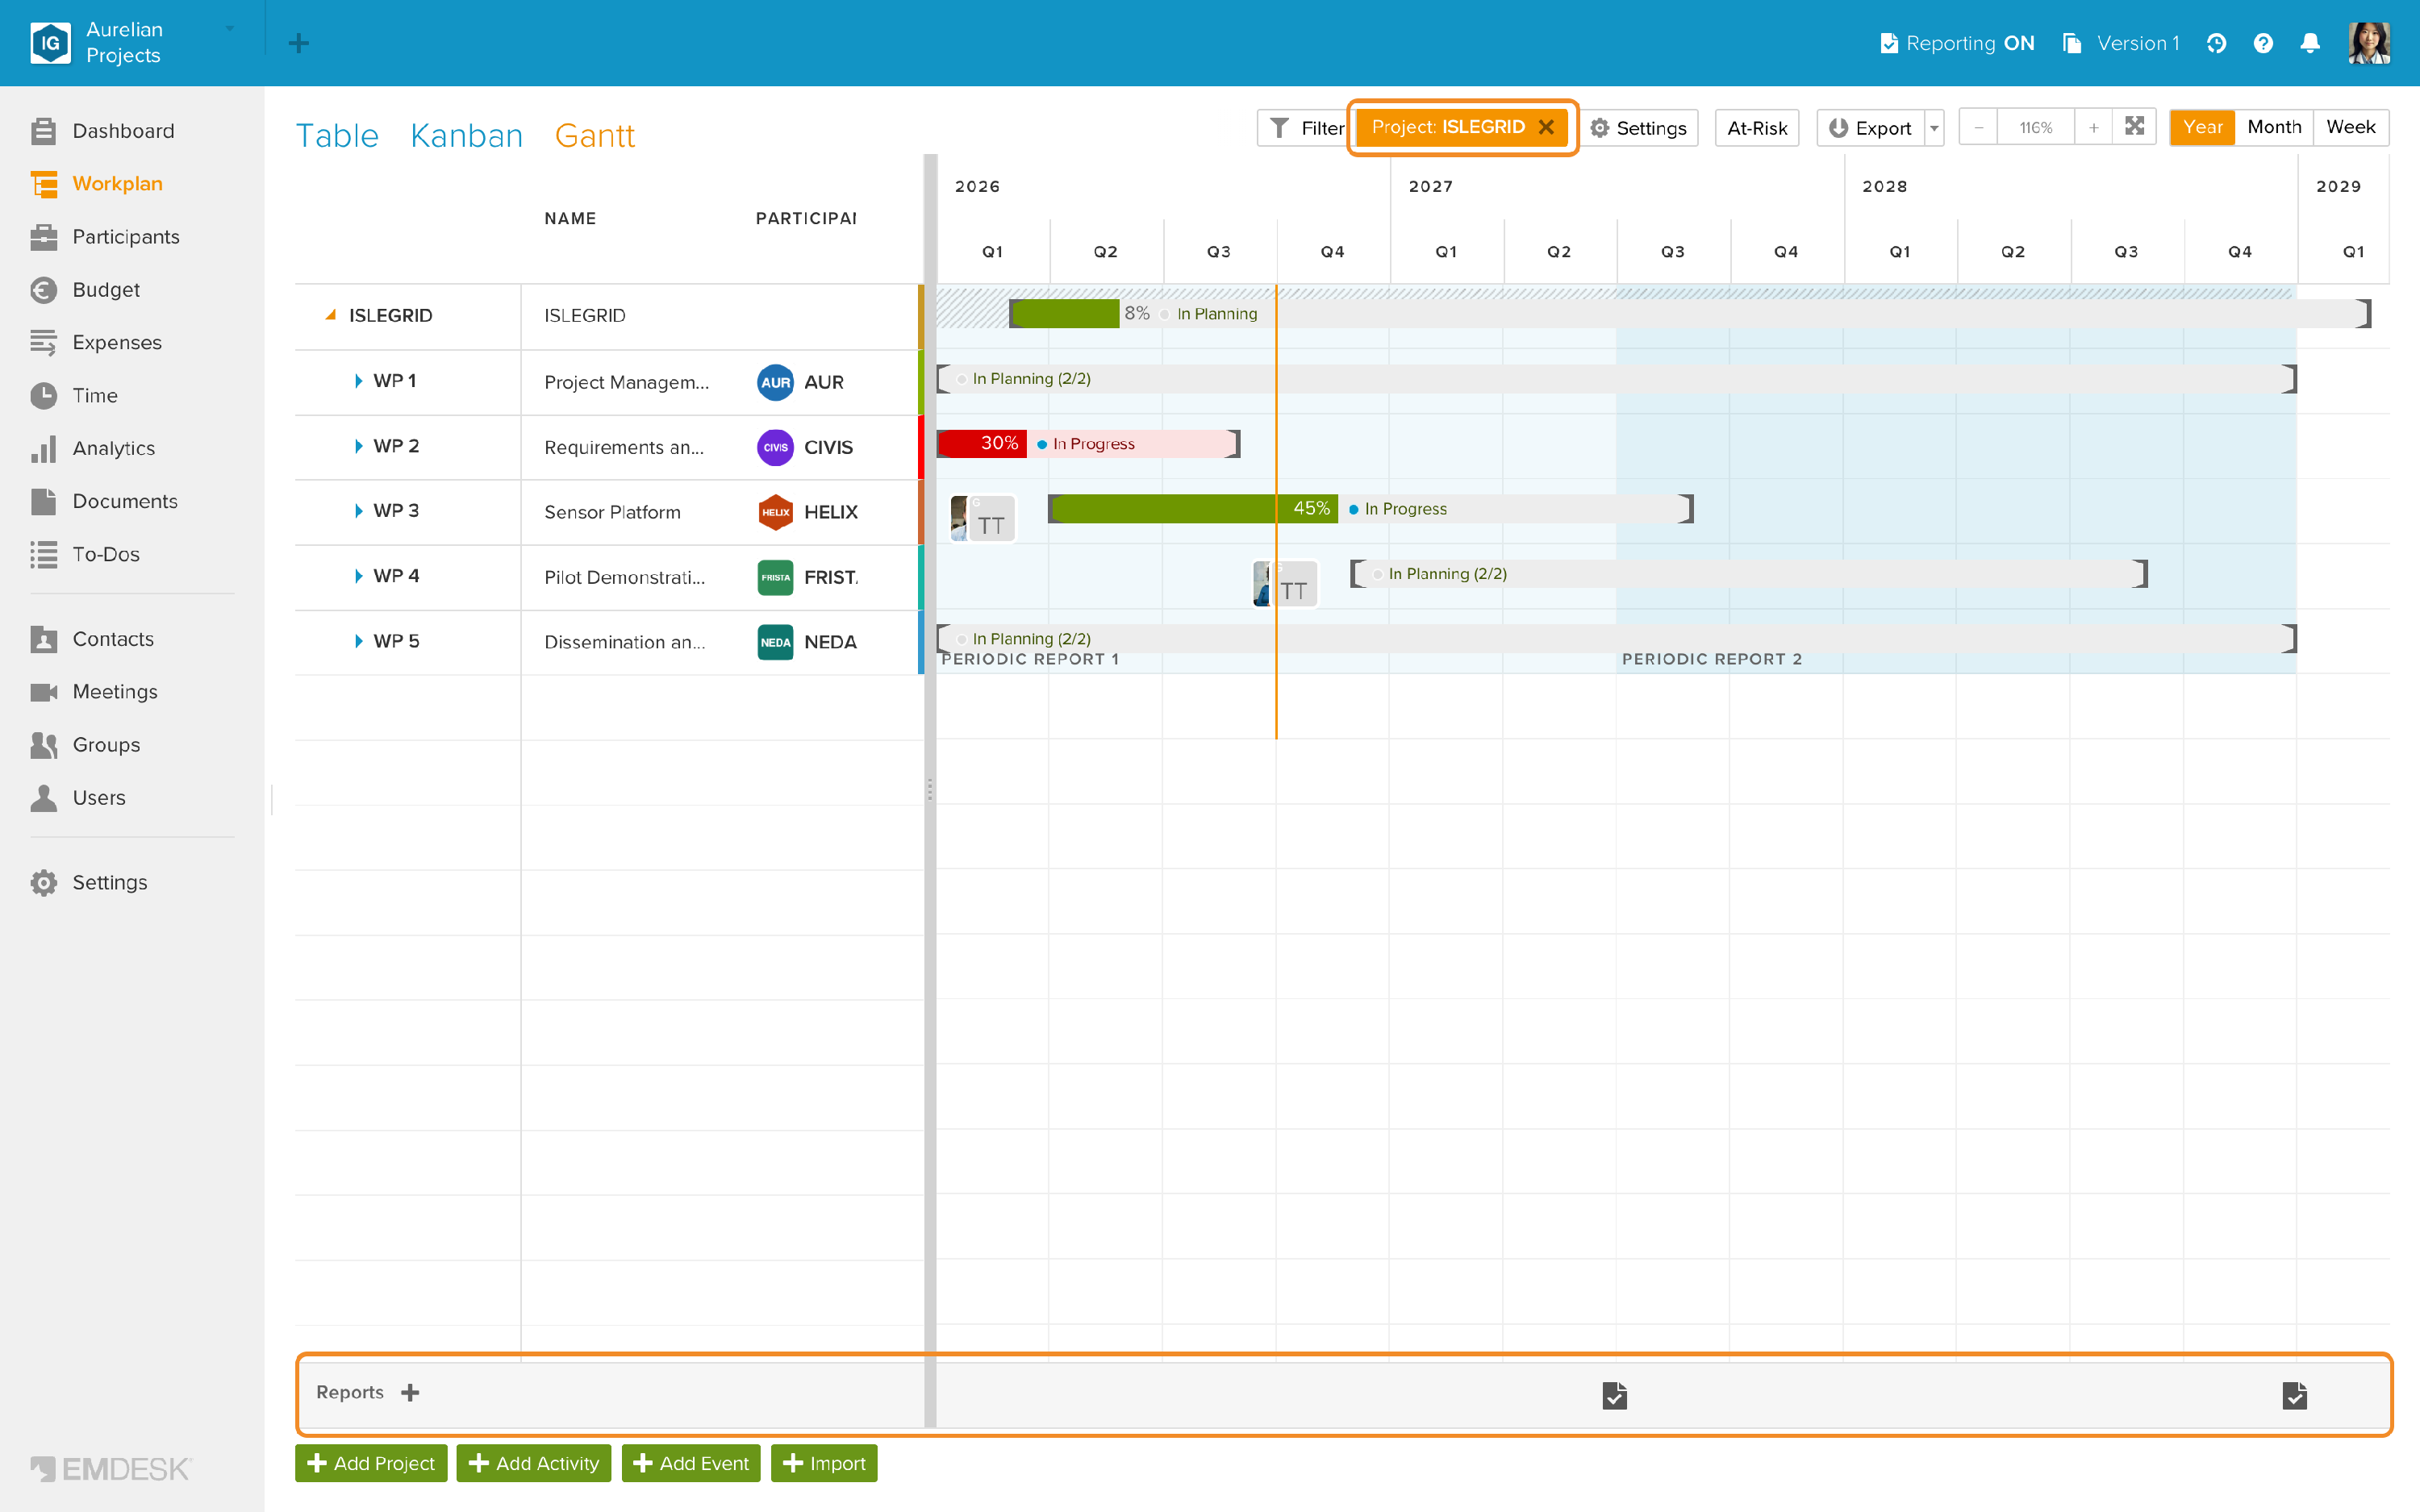Open the To-Dos list
Image resolution: width=2420 pixels, height=1512 pixels.
pyautogui.click(x=85, y=555)
